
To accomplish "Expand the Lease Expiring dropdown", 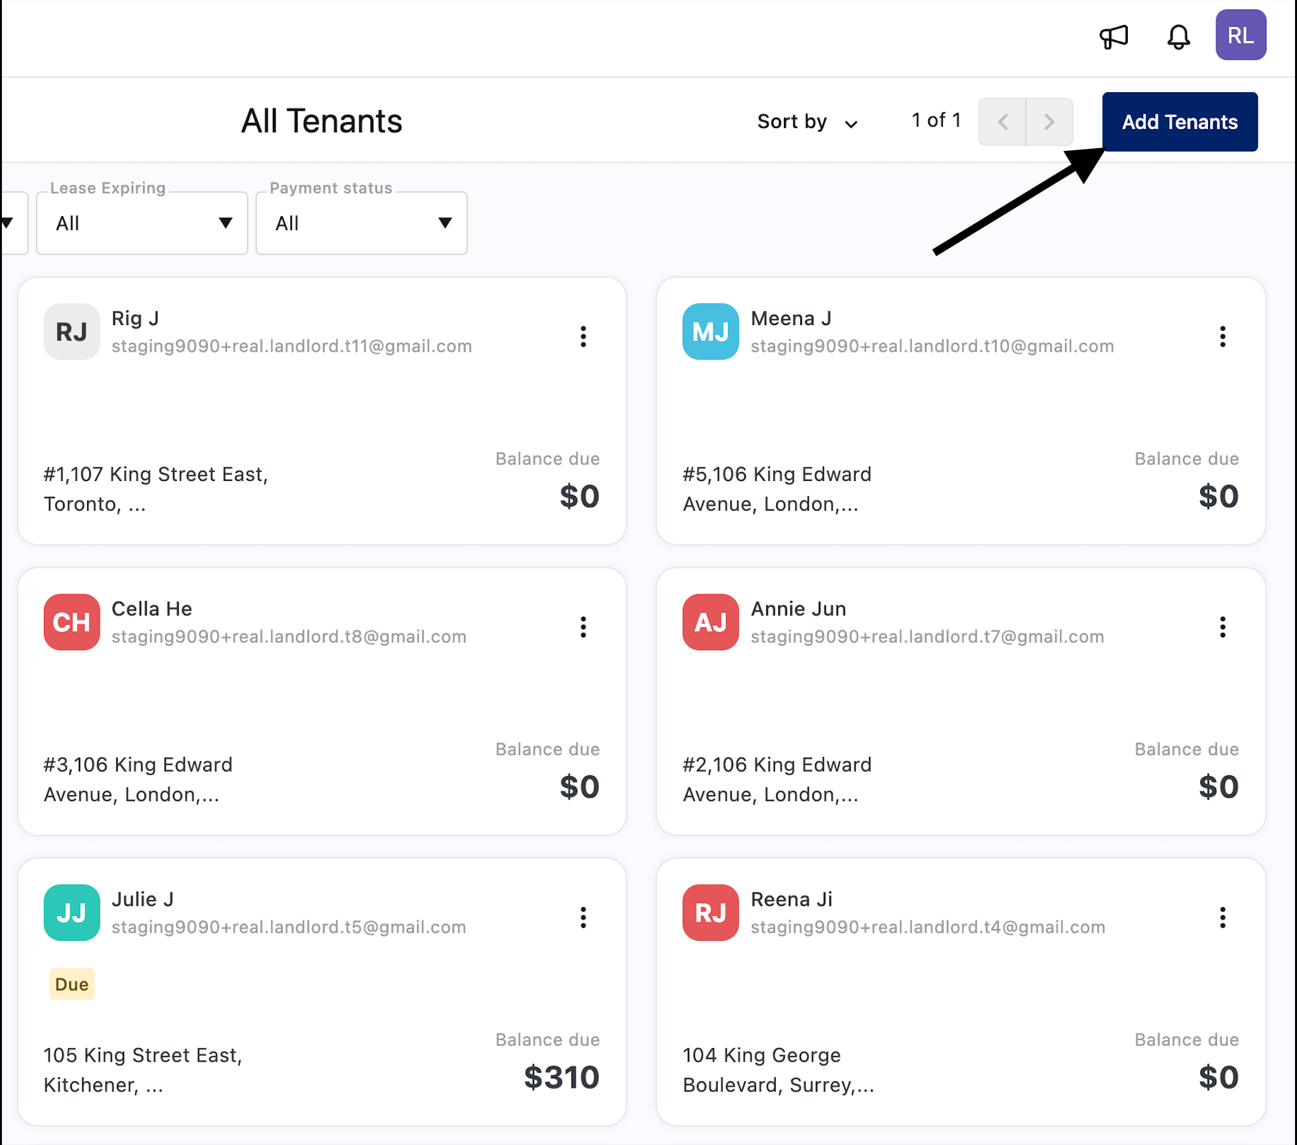I will point(142,223).
